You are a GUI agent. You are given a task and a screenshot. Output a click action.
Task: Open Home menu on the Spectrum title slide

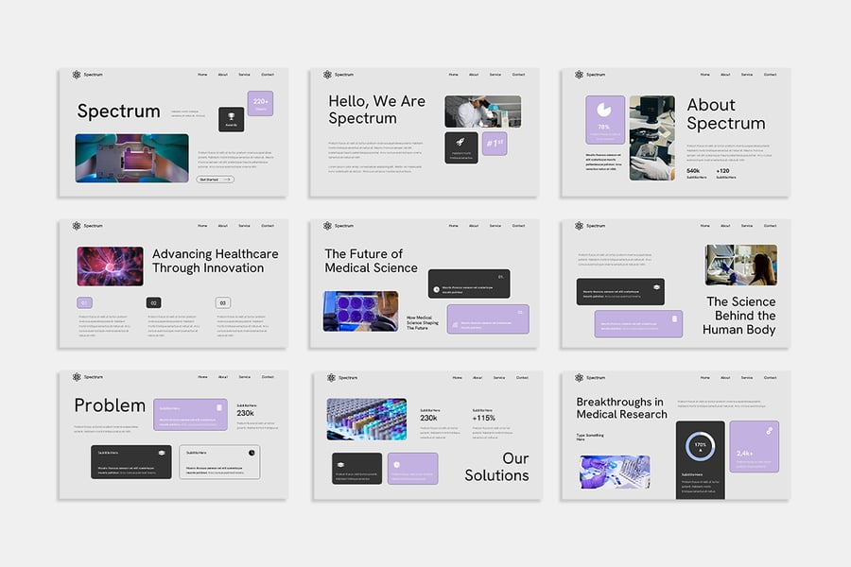point(202,75)
